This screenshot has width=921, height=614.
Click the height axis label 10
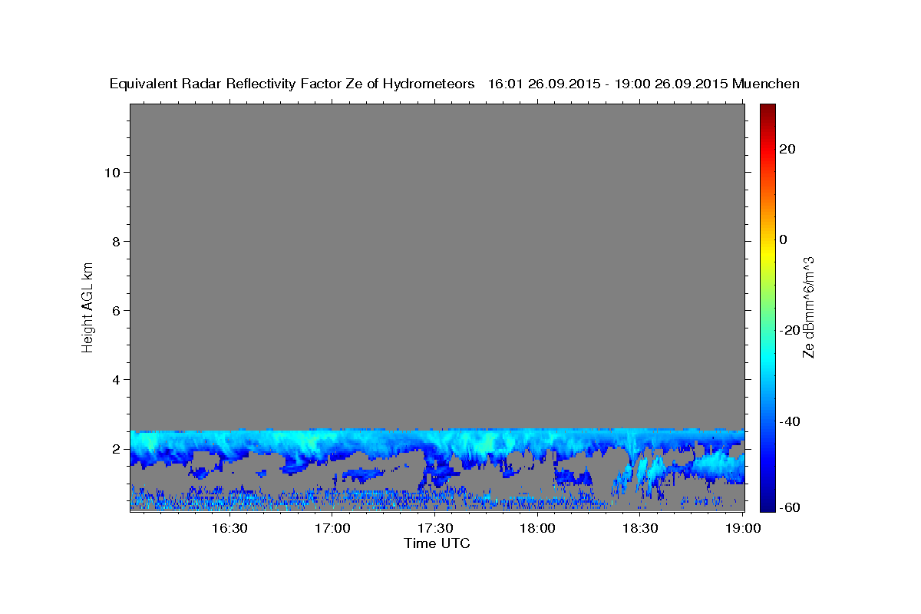click(111, 173)
